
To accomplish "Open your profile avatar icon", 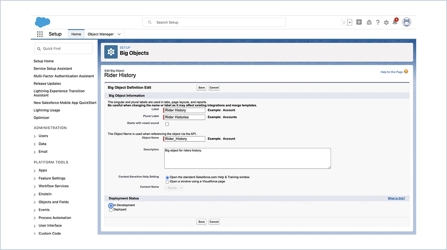I will tap(407, 22).
